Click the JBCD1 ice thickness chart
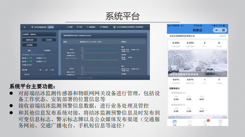This screenshot has height=137, width=245. click(x=100, y=57)
